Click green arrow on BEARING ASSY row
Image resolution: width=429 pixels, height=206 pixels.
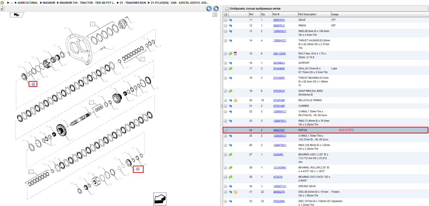tap(230, 154)
